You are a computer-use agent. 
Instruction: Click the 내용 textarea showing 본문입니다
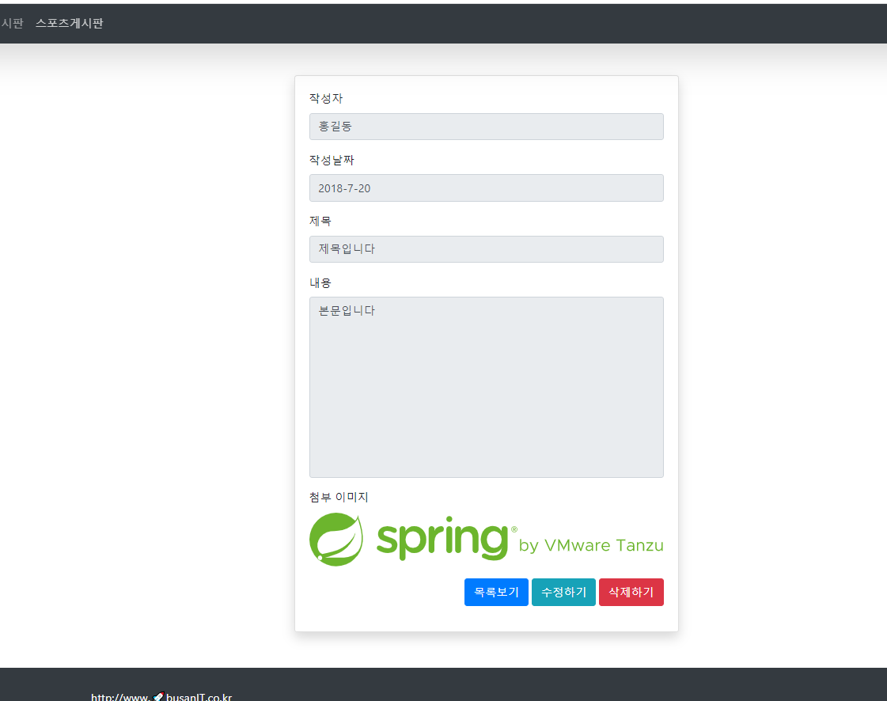pos(486,387)
